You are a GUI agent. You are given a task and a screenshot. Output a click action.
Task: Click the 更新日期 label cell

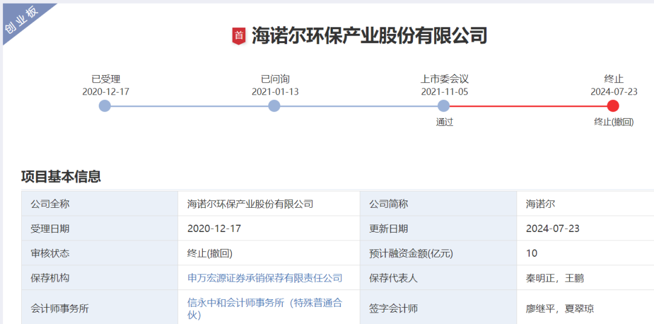(438, 228)
